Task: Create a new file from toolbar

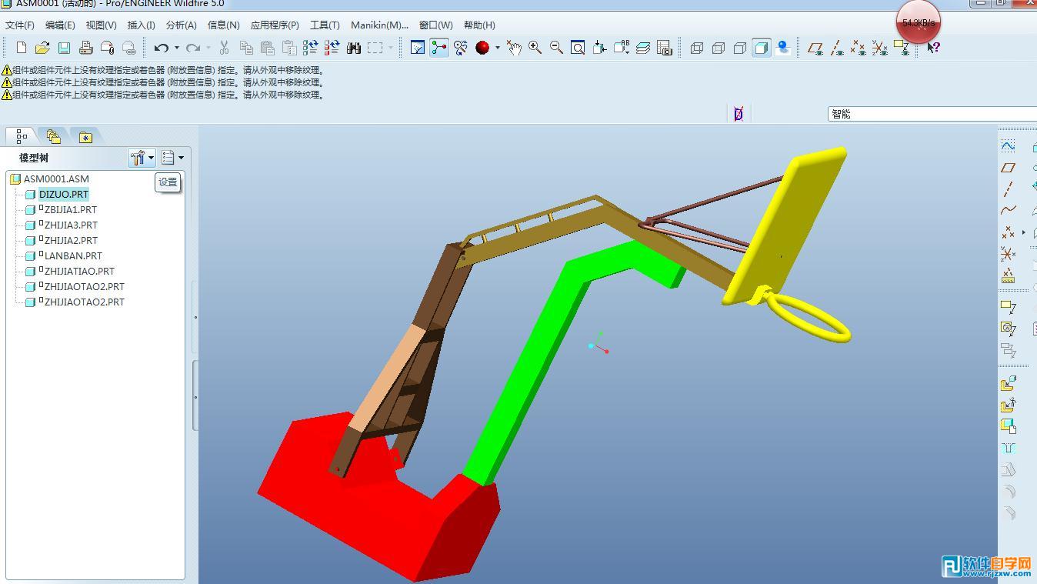Action: pyautogui.click(x=22, y=48)
